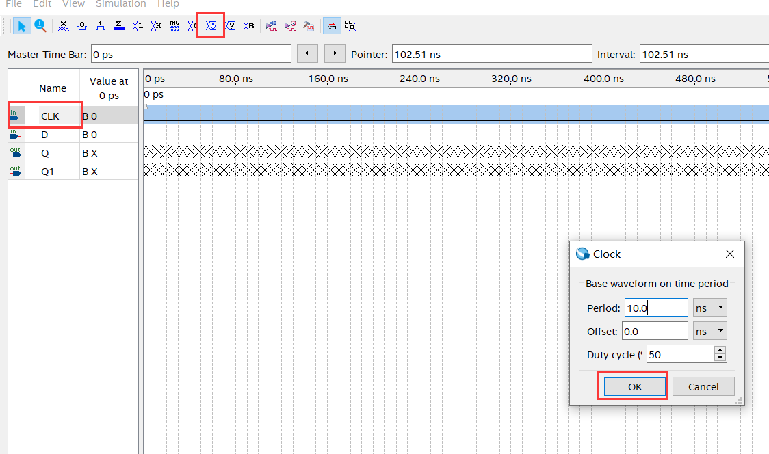Screen dimensions: 769x454
Task: Apply Weak Low (L) value
Action: (x=138, y=26)
